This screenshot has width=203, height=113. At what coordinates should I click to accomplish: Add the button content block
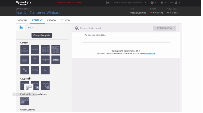56,60
